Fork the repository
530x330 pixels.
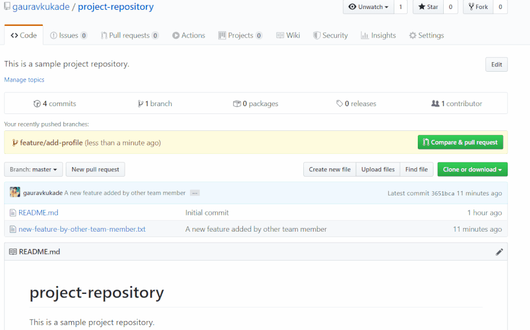click(478, 7)
